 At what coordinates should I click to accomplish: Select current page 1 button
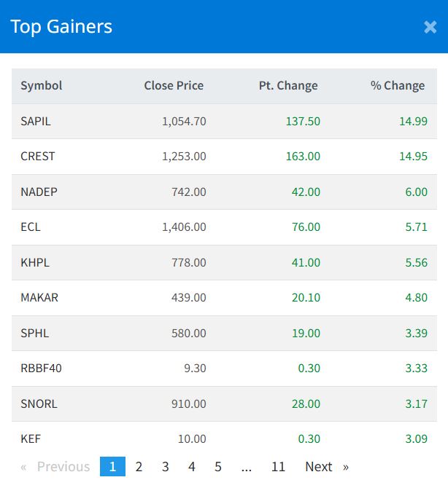coord(112,466)
